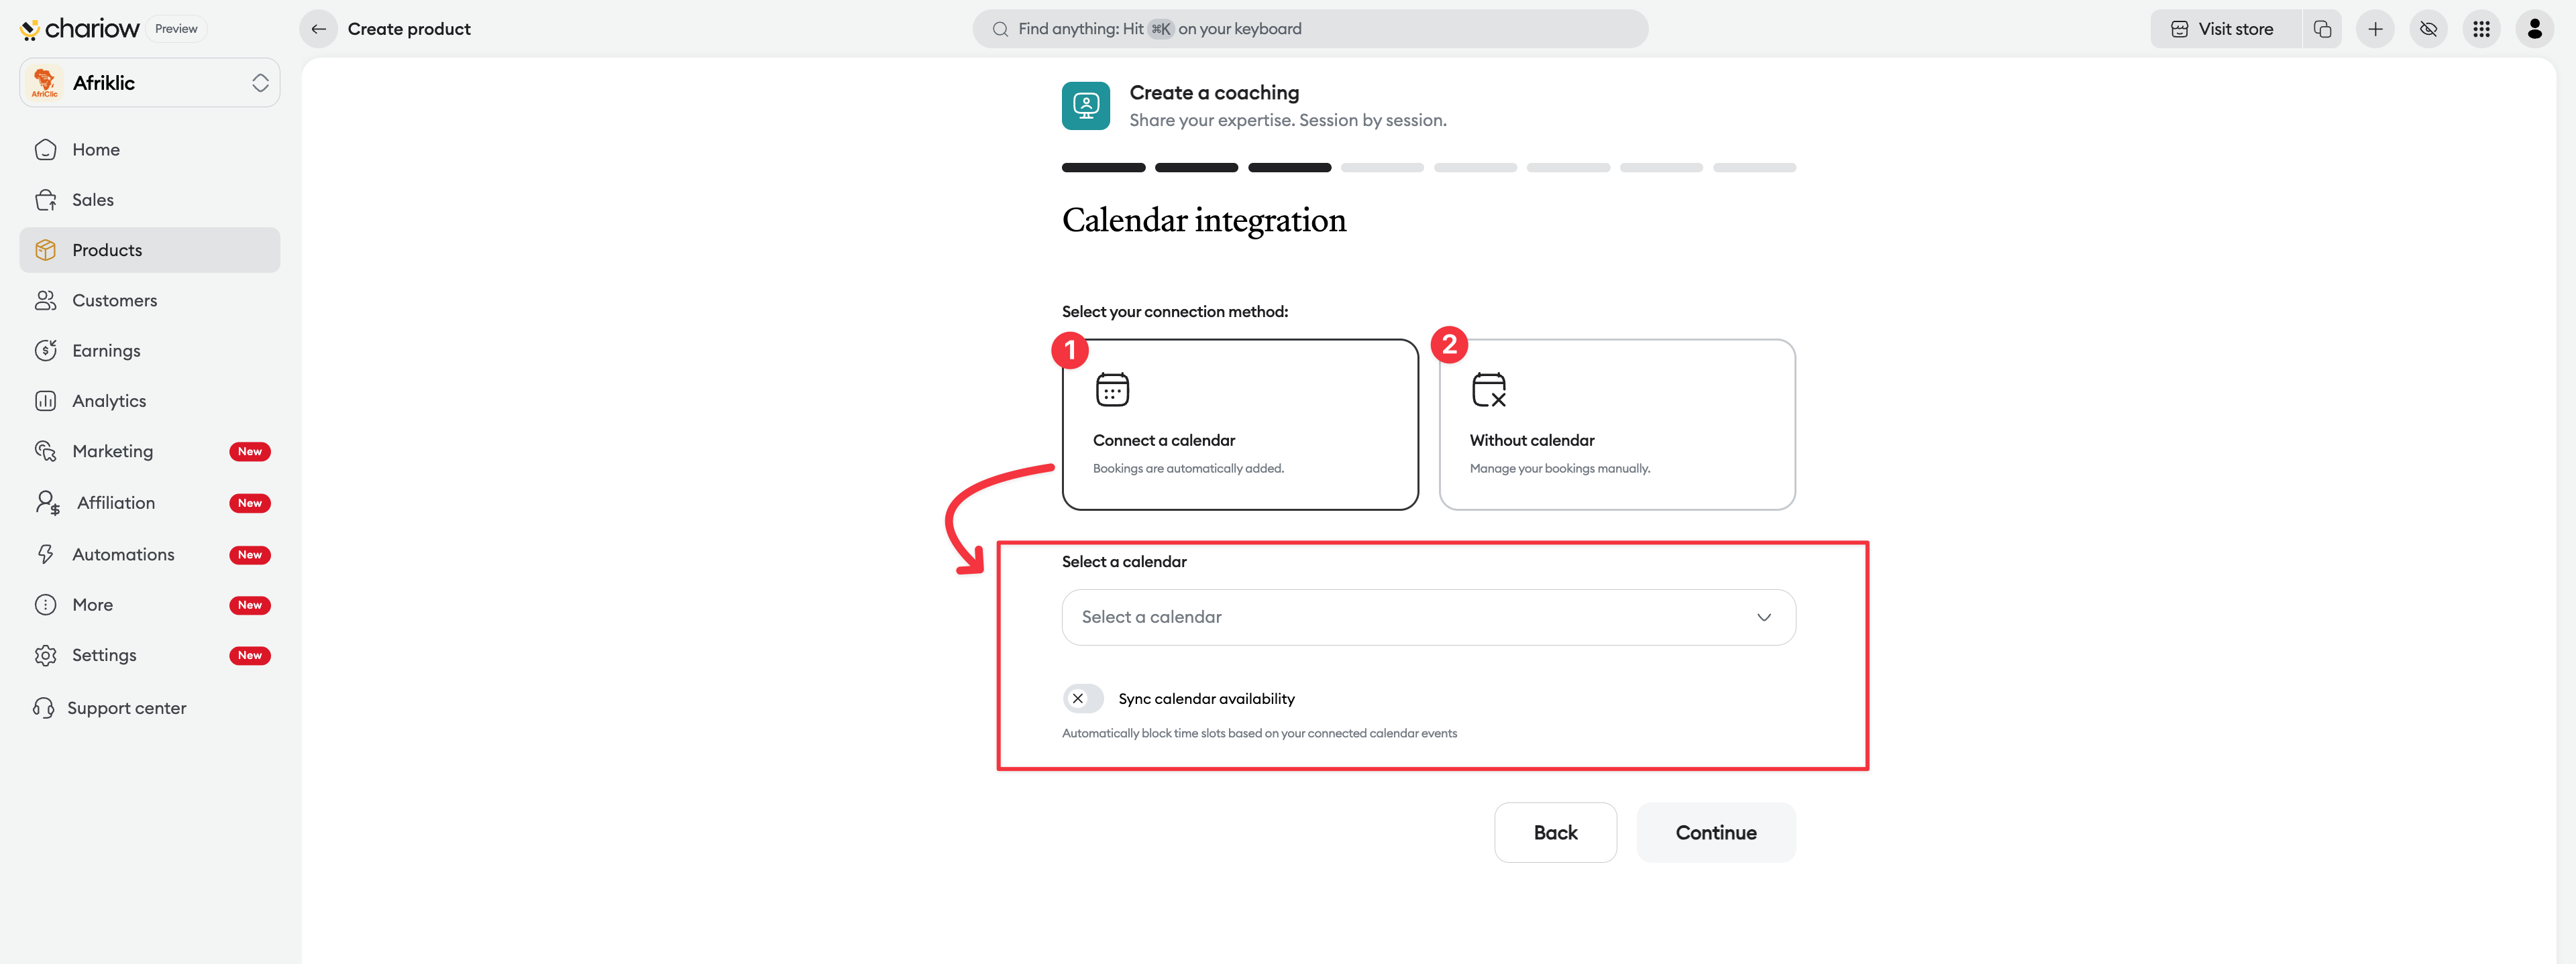Open the Select a calendar dropdown
The width and height of the screenshot is (2576, 964).
(x=1428, y=617)
